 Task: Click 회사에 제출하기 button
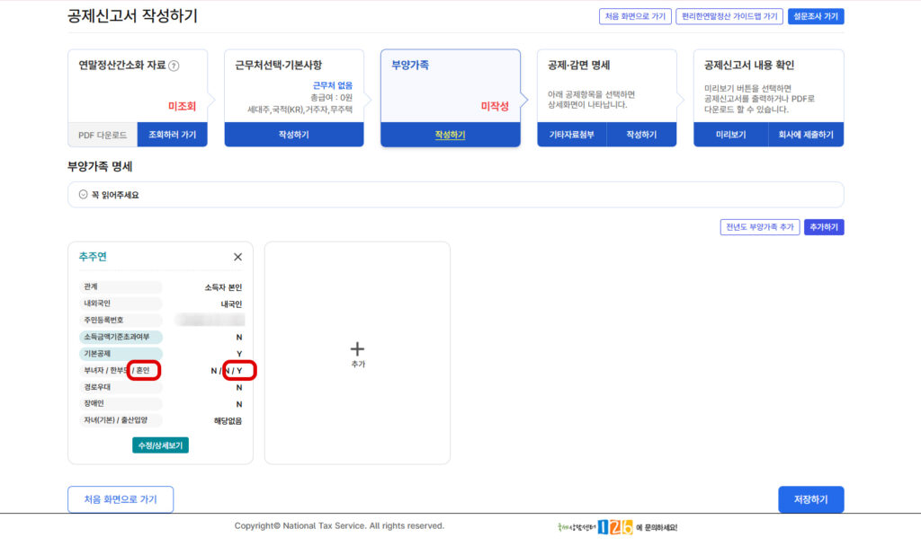pos(806,133)
